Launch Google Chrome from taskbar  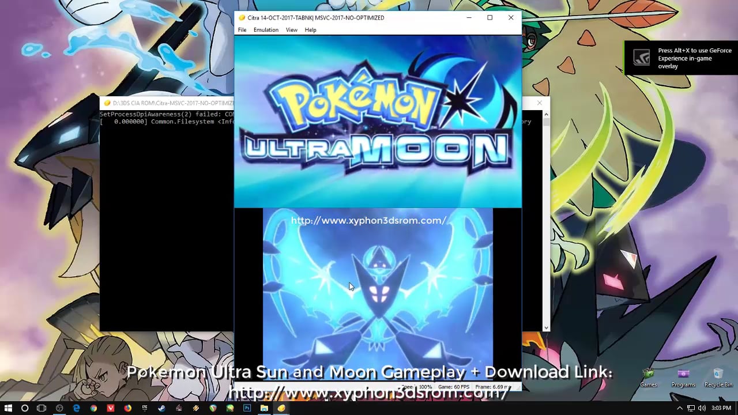tap(93, 408)
